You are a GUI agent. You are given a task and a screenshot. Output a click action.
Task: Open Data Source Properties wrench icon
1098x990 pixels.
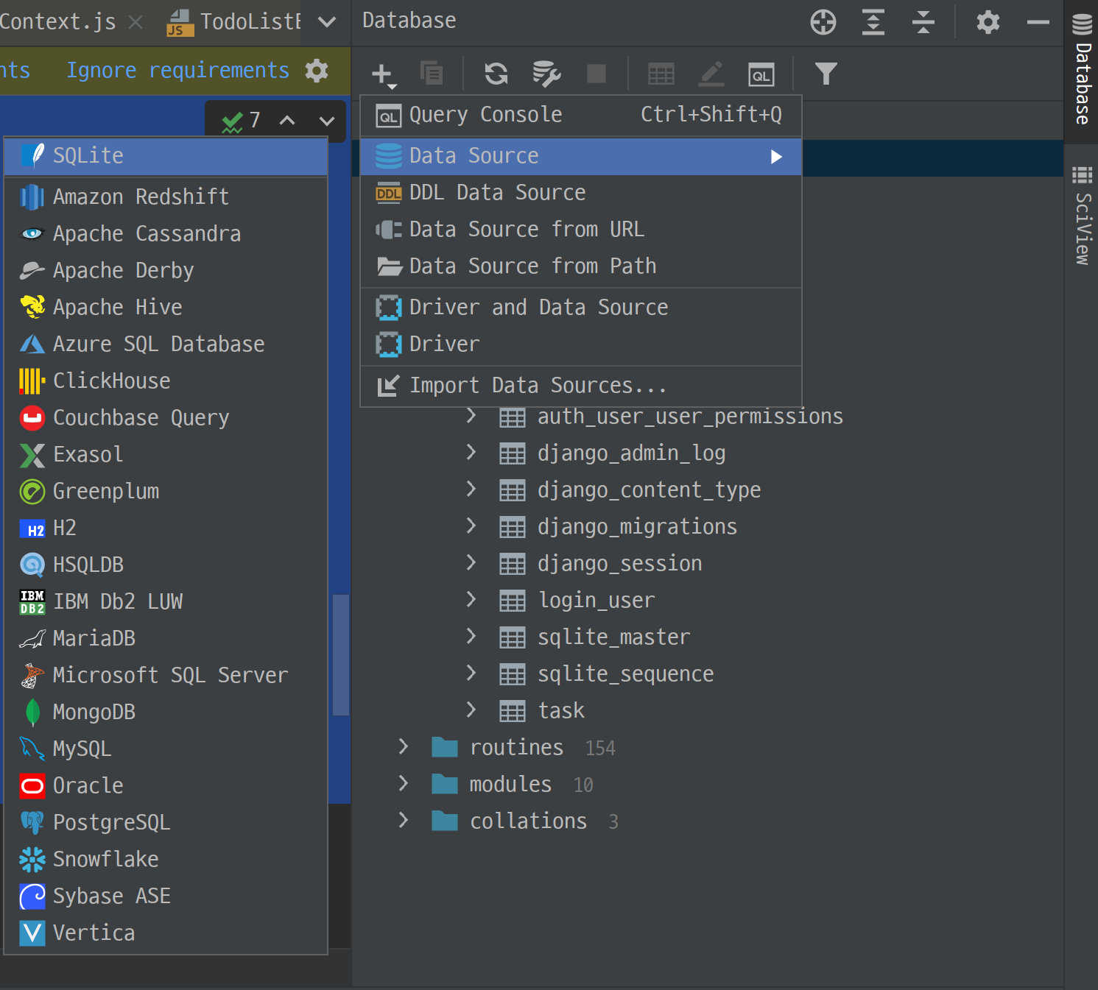pos(546,74)
